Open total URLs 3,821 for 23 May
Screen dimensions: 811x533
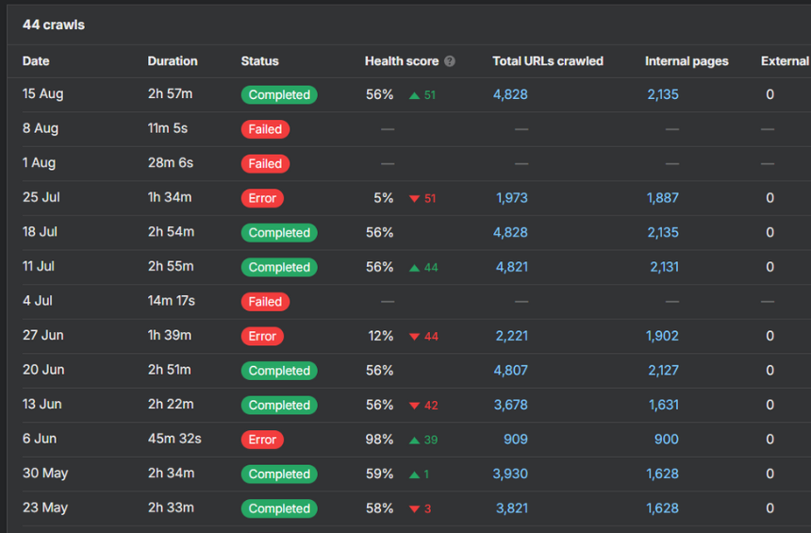pyautogui.click(x=512, y=508)
